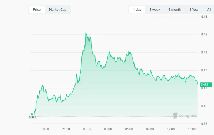Click the 0.394 starting price label
Screen dimensions: 214x135
tap(32, 117)
